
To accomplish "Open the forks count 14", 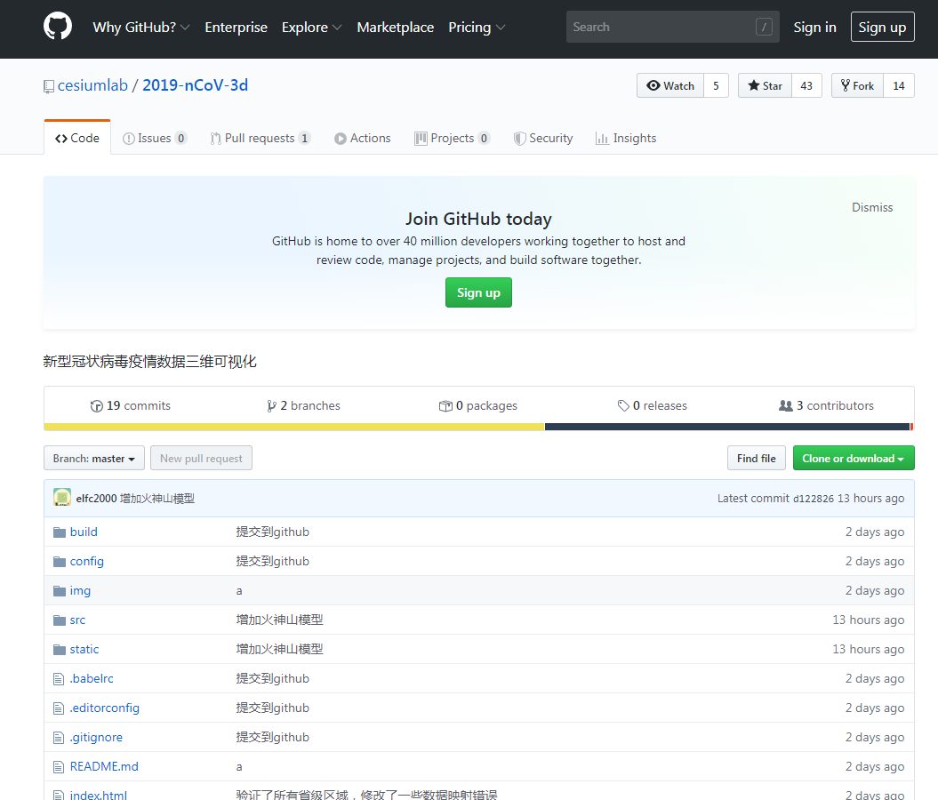I will tap(899, 85).
